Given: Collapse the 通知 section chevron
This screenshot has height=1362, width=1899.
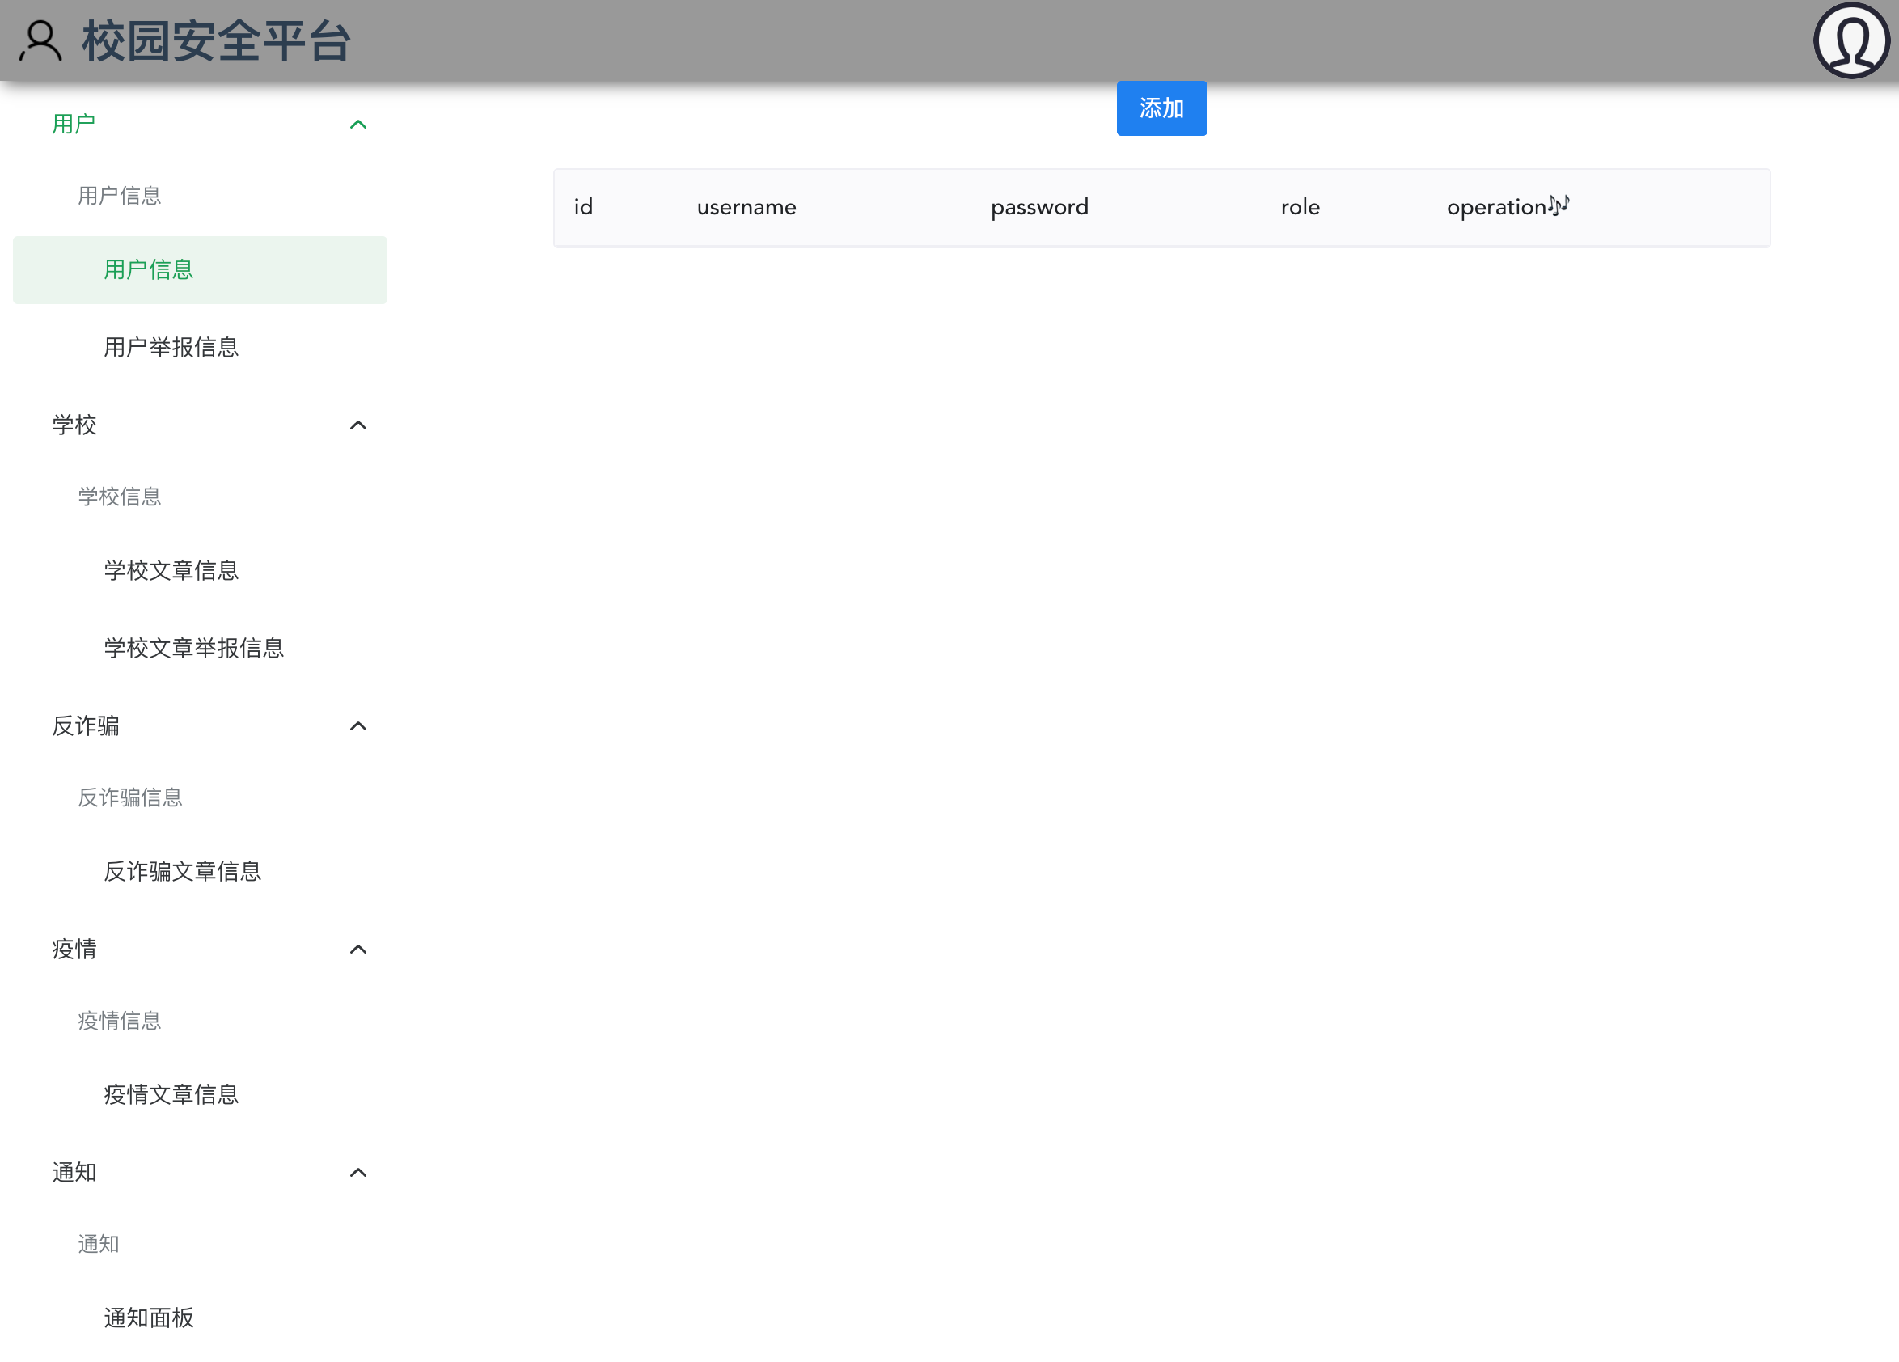Looking at the screenshot, I should tap(357, 1173).
